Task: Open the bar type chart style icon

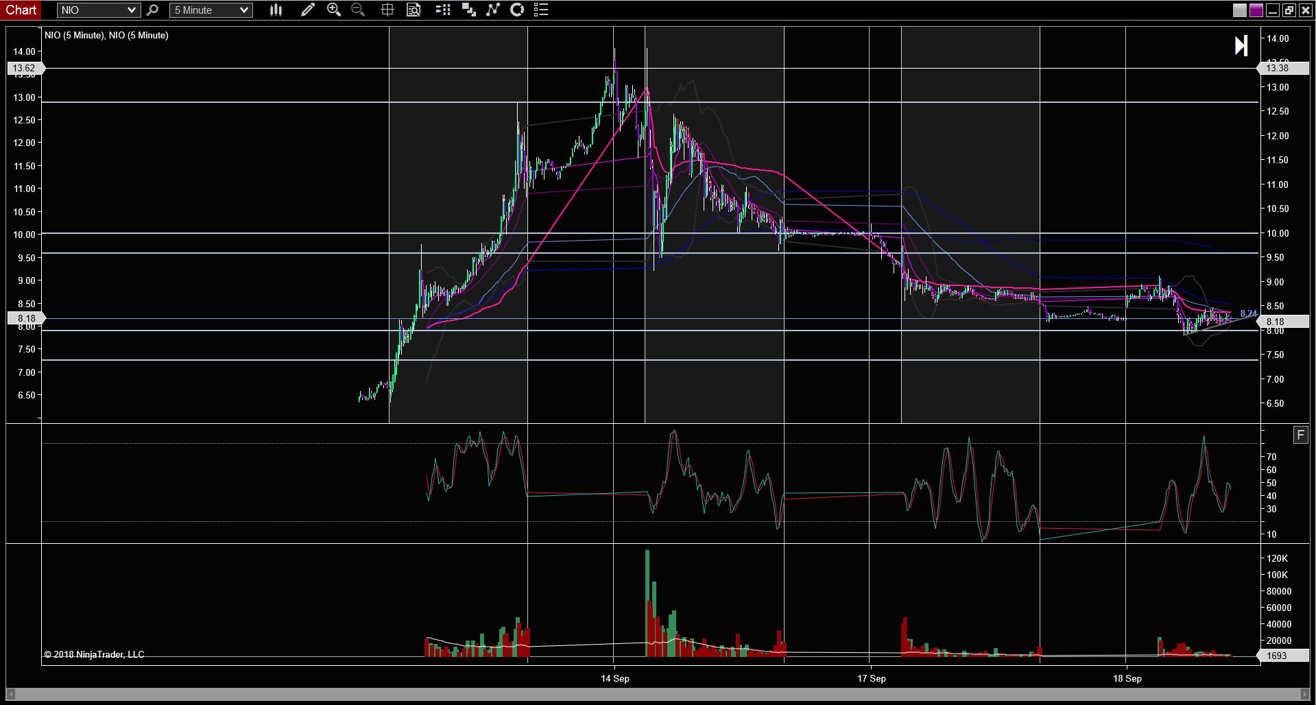Action: tap(276, 10)
